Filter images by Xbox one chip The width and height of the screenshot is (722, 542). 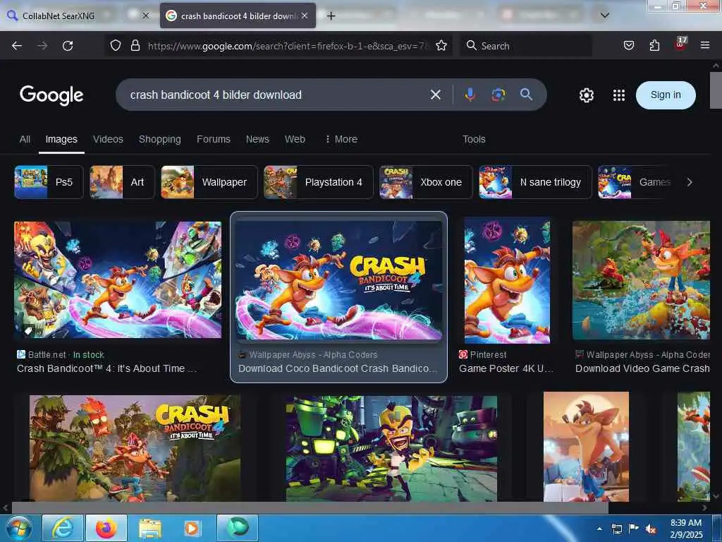426,182
